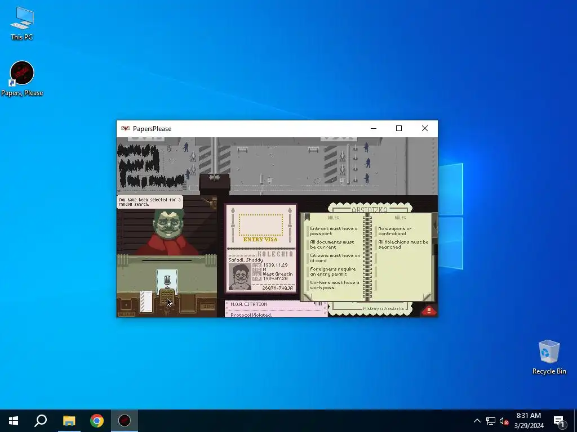Launch Google Chrome from the taskbar
Screen dimensions: 577x432
97,421
